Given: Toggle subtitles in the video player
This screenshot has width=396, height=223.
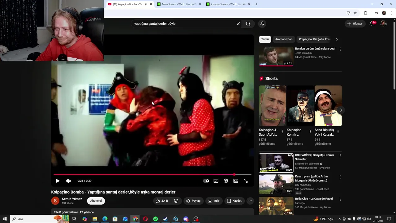Looking at the screenshot, I should coord(216,181).
